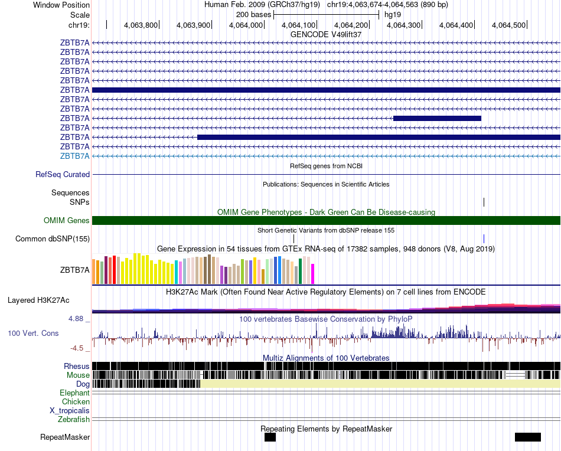
Task: Click Repeating Elements by RepeatMasker title
Action: point(326,429)
